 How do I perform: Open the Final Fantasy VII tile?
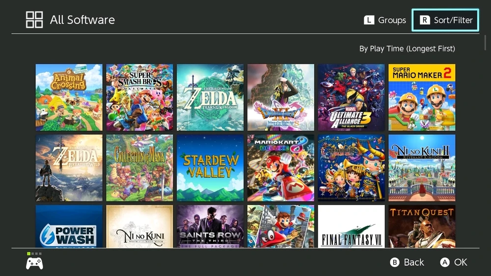[352, 226]
